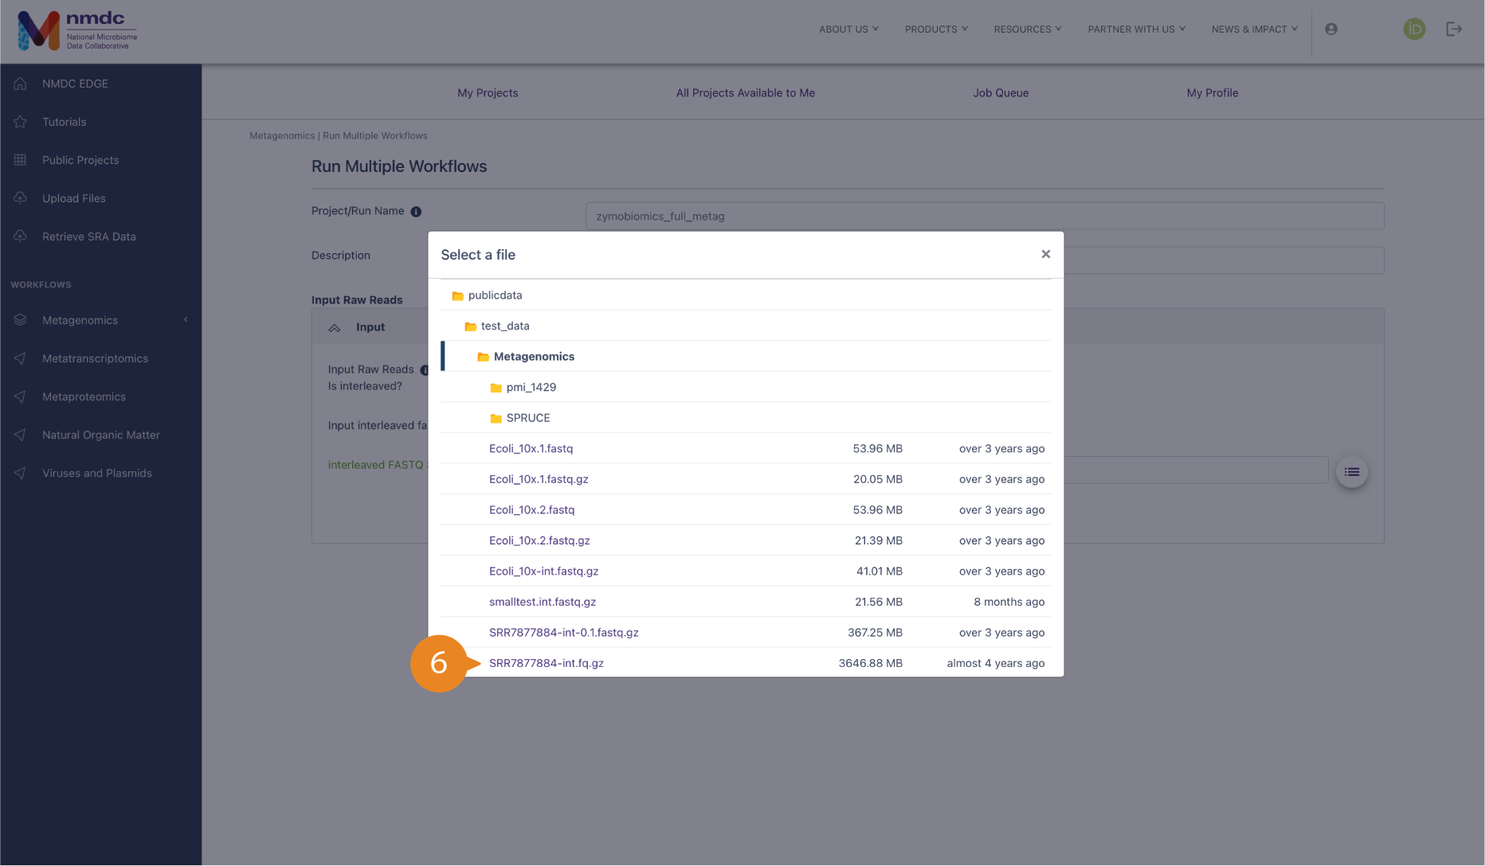The image size is (1485, 866).
Task: Click the file list selector button
Action: click(x=1352, y=472)
